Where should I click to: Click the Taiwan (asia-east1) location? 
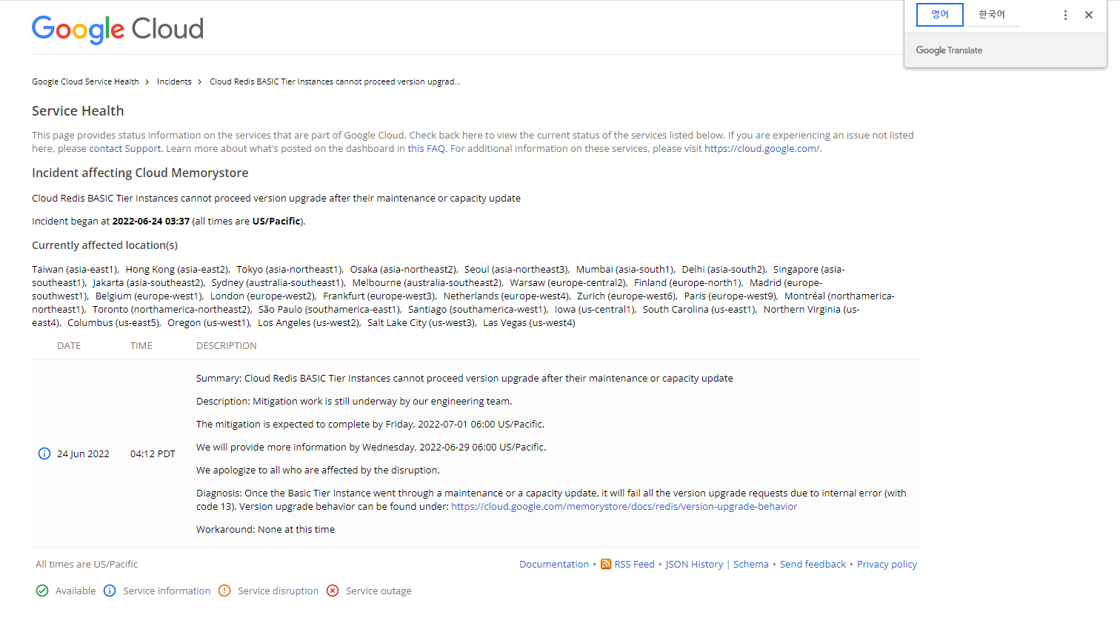coord(75,270)
